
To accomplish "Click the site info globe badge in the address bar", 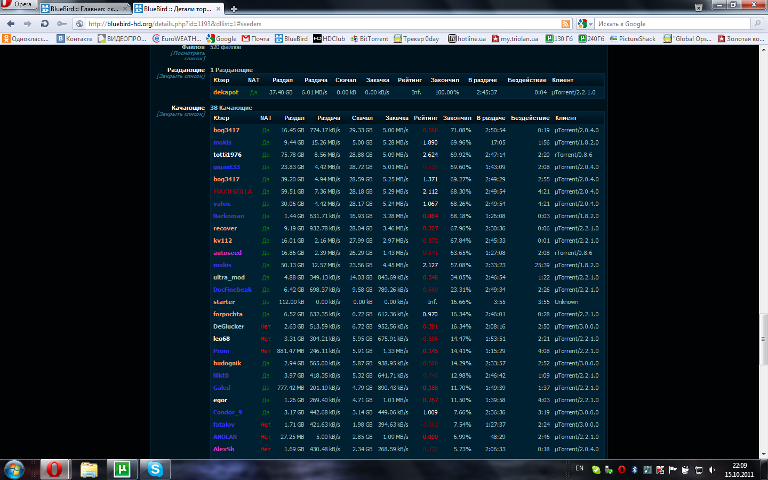I will point(79,24).
